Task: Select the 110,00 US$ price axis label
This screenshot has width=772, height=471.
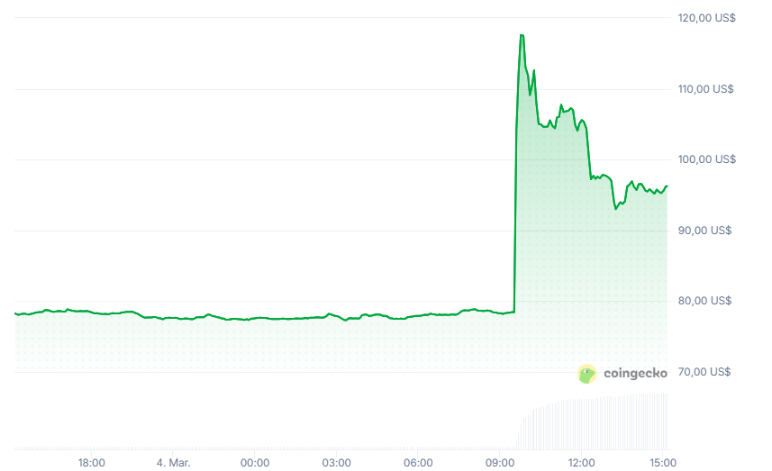Action: pos(705,89)
